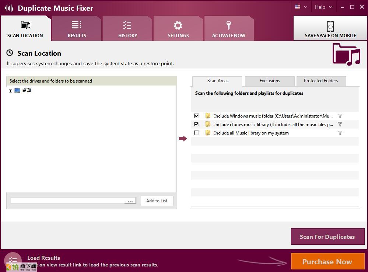Open the Scan Location tab
The image size is (368, 272).
point(25,29)
